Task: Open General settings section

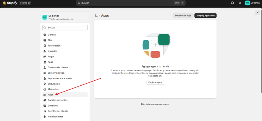Action: [x=52, y=35]
